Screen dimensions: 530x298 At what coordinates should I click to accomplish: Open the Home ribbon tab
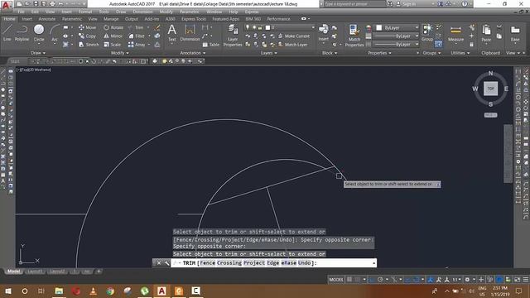(9, 19)
